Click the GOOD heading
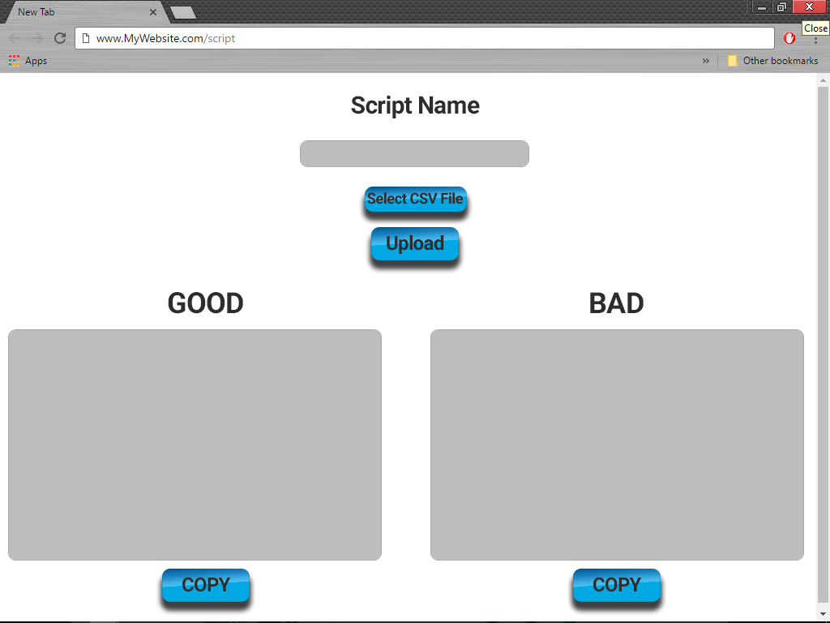The image size is (830, 623). pyautogui.click(x=205, y=303)
